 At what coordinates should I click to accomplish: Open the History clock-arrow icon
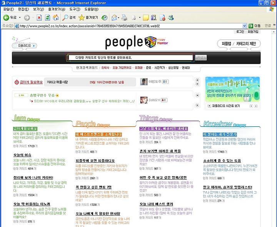104,17
